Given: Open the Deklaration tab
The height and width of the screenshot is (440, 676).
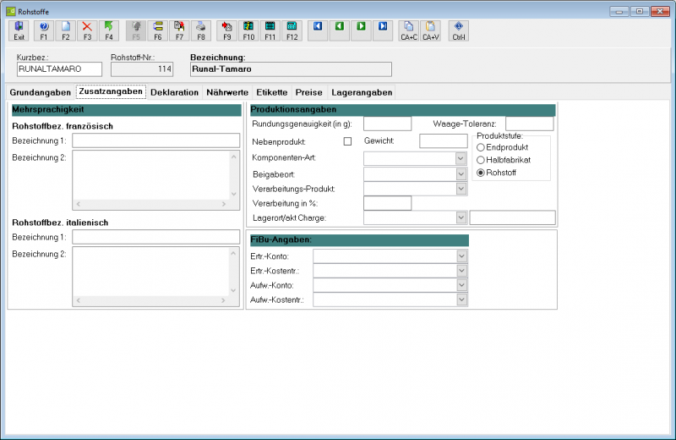Looking at the screenshot, I should click(x=175, y=92).
